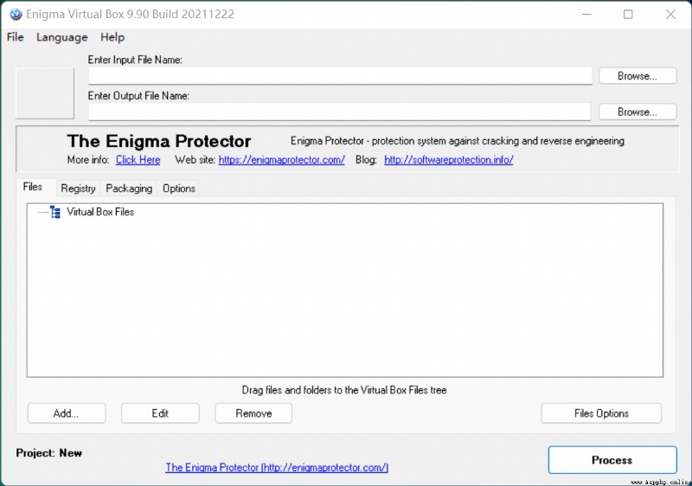Screen dimensions: 692x486
Task: Click the Remove button
Action: 253,413
